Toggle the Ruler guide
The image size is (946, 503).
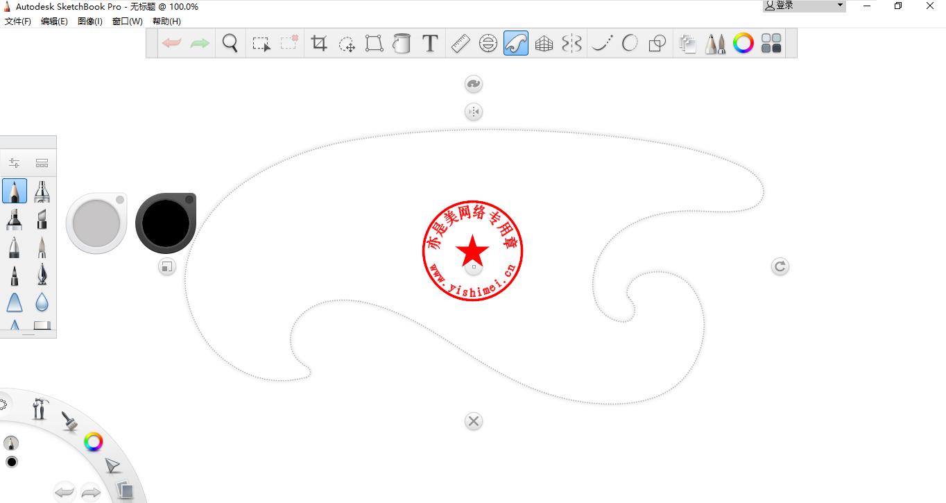(461, 43)
